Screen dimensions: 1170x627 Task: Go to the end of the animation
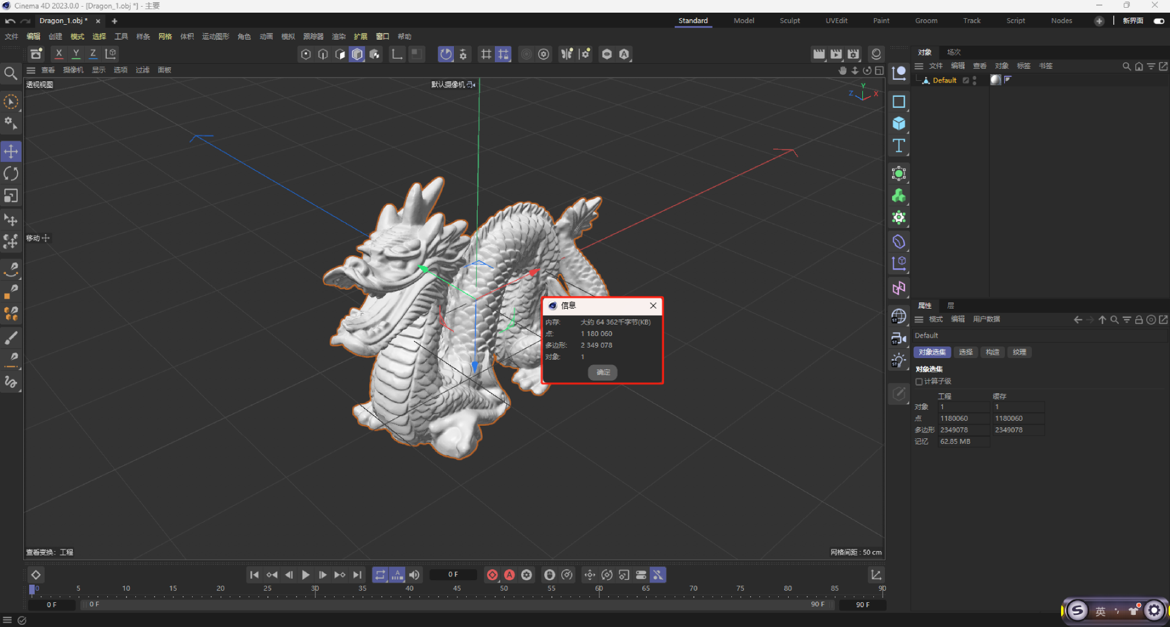[x=357, y=575]
